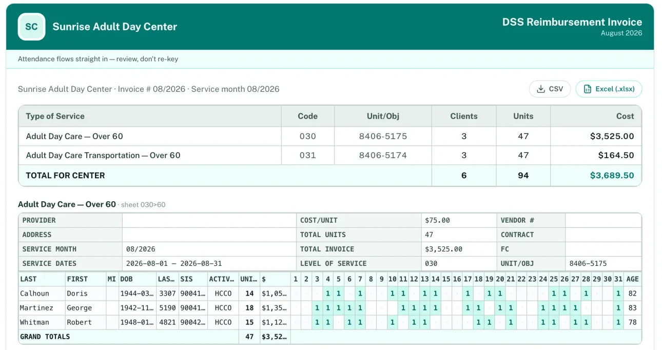Click the August 2026 date label

tap(621, 33)
